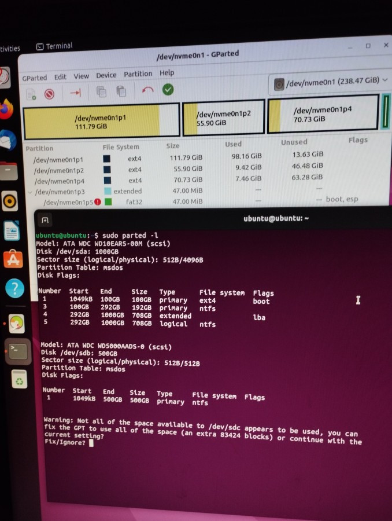Click the green Apply all operations checkmark

[168, 89]
